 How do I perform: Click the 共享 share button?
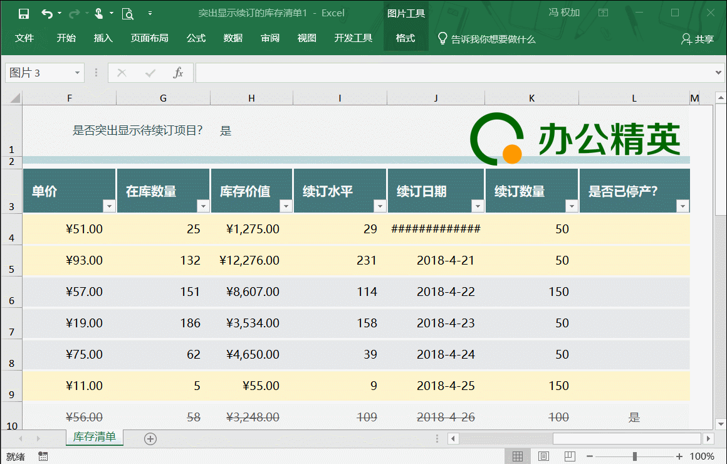(698, 39)
